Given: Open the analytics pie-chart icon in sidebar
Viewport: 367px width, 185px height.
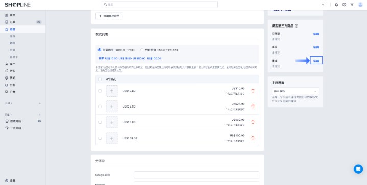Looking at the screenshot, I should point(7,85).
